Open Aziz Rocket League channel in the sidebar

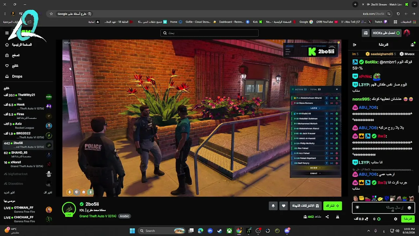(28, 126)
